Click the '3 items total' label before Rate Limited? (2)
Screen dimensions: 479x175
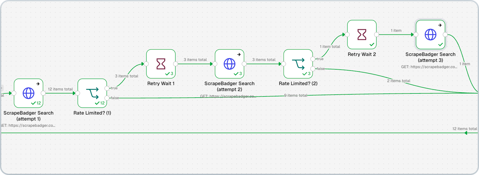(x=264, y=60)
